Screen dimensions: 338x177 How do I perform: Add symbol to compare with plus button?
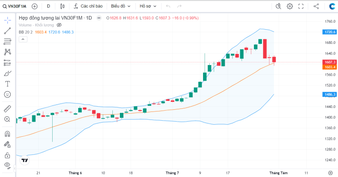[35, 7]
